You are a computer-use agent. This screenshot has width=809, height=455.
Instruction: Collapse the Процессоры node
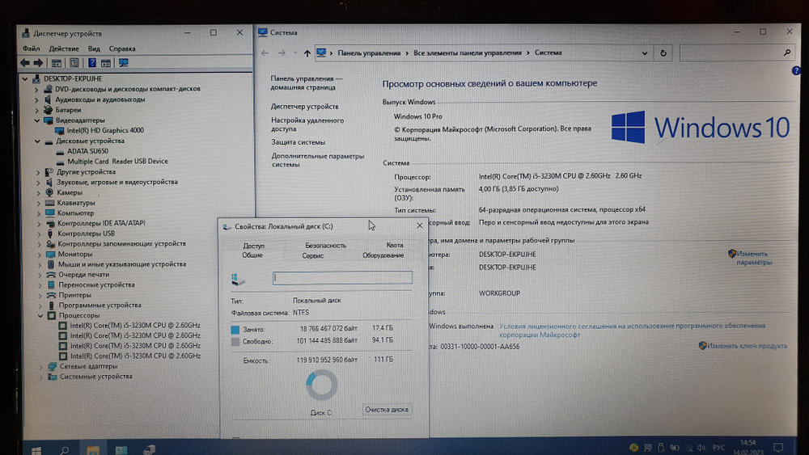(40, 315)
